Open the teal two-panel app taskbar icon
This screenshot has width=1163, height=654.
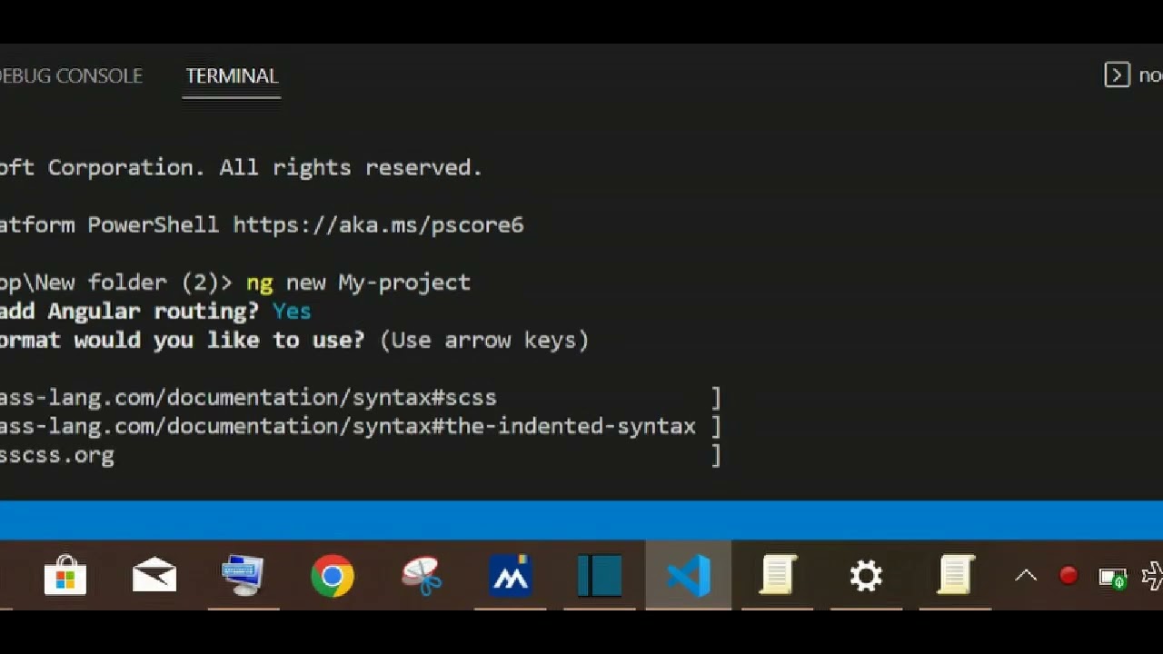(600, 576)
